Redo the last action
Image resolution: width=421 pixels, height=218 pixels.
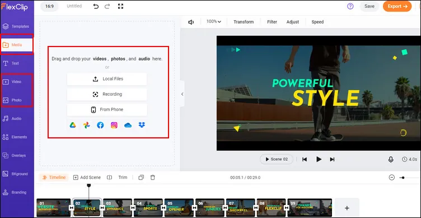[107, 7]
